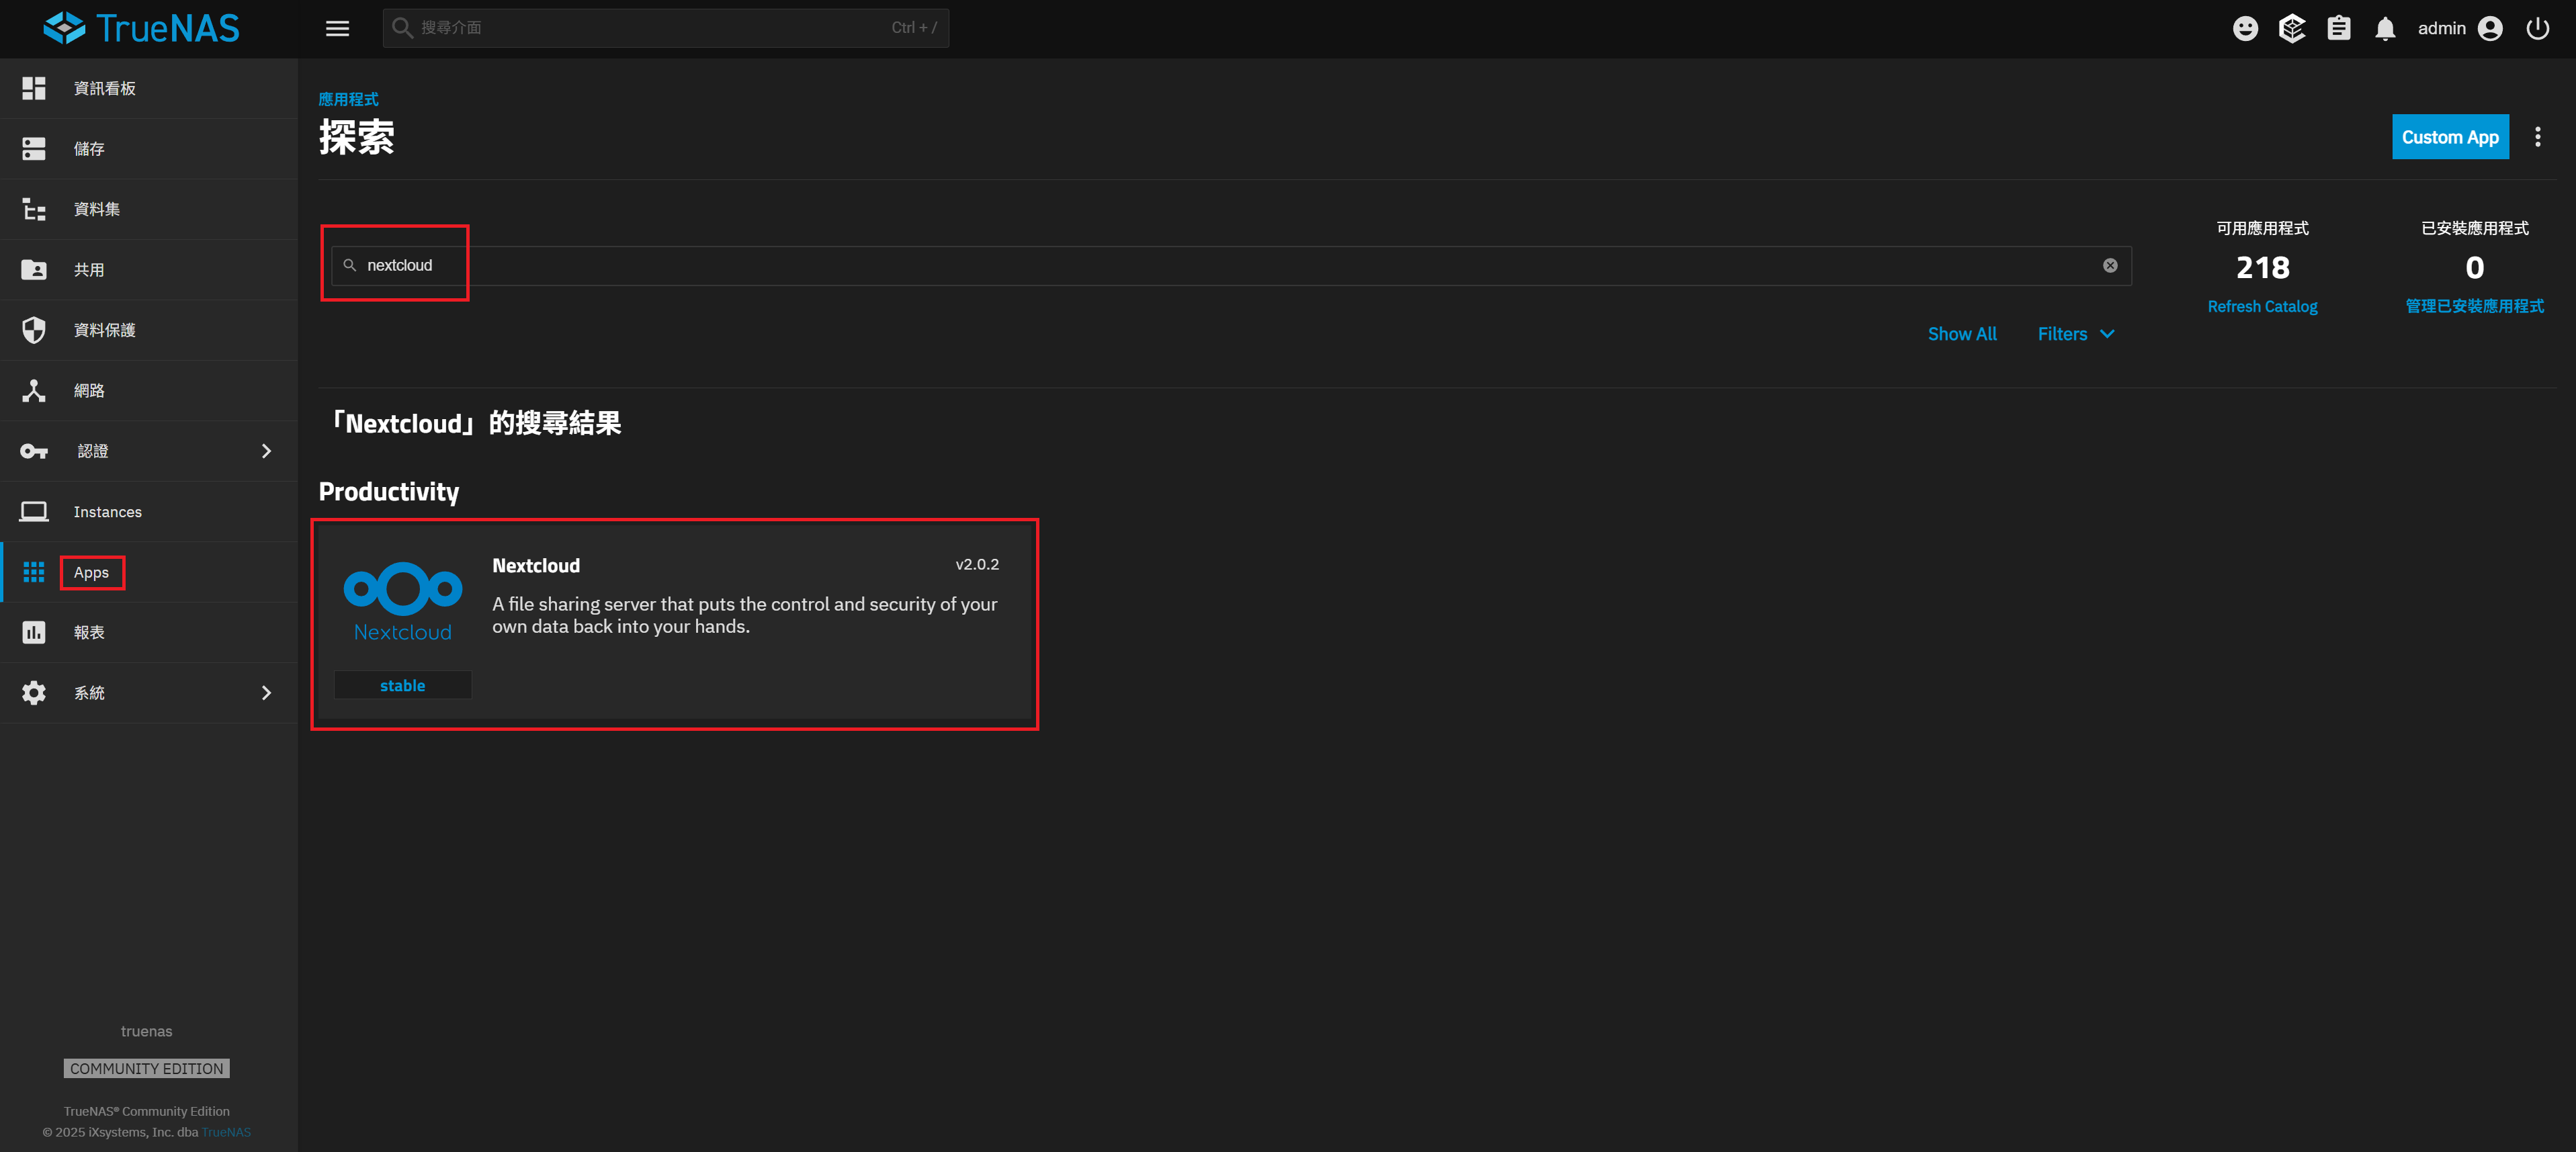
Task: Expand the 系統 system submenu arrow
Action: click(266, 693)
